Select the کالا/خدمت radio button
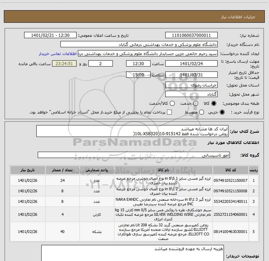Viewport: 269px width, 261px height. click(x=172, y=103)
